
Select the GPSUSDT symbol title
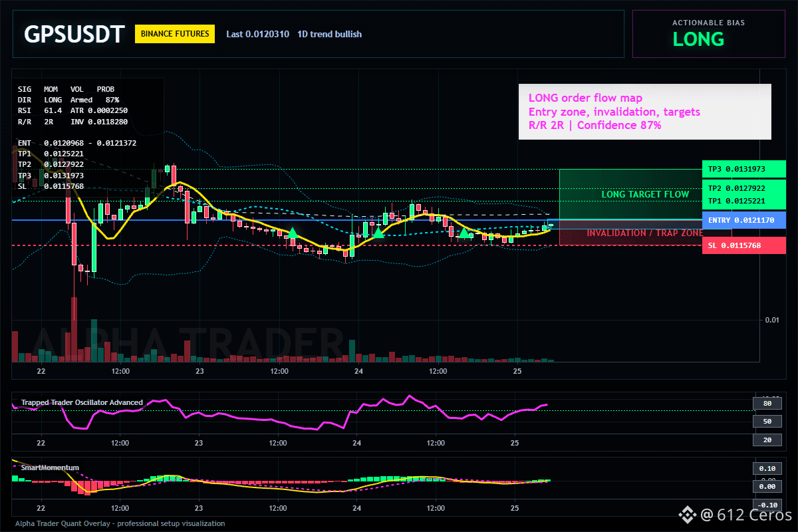(74, 35)
